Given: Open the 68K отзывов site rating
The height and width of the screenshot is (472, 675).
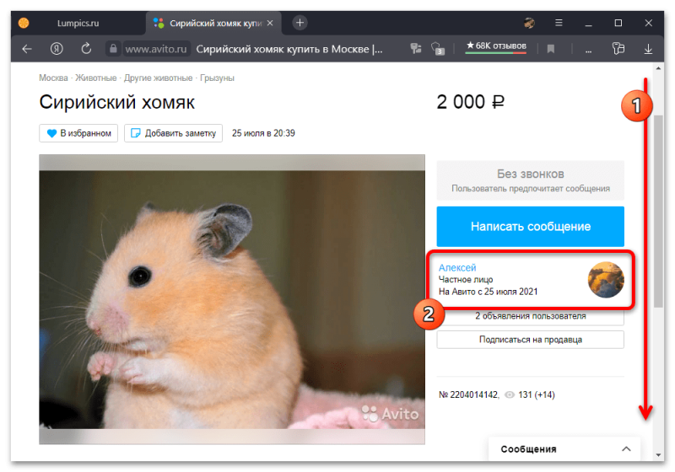Looking at the screenshot, I should click(496, 46).
